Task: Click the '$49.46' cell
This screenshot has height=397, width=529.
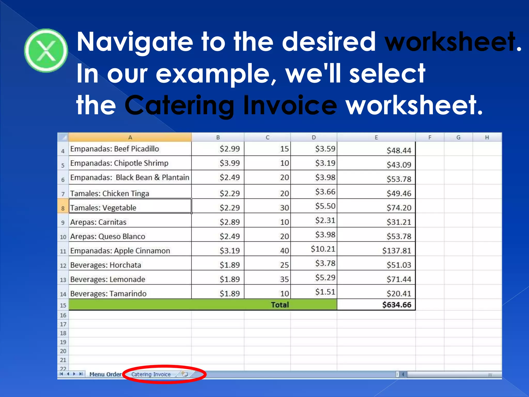Action: click(x=376, y=192)
